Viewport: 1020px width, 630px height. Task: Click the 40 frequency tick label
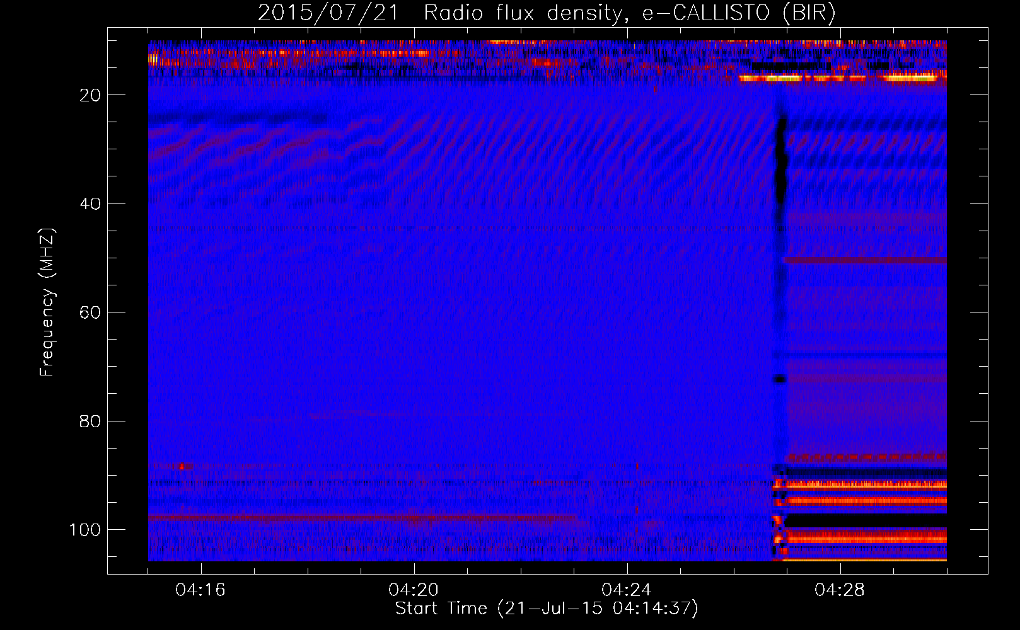[x=91, y=204]
